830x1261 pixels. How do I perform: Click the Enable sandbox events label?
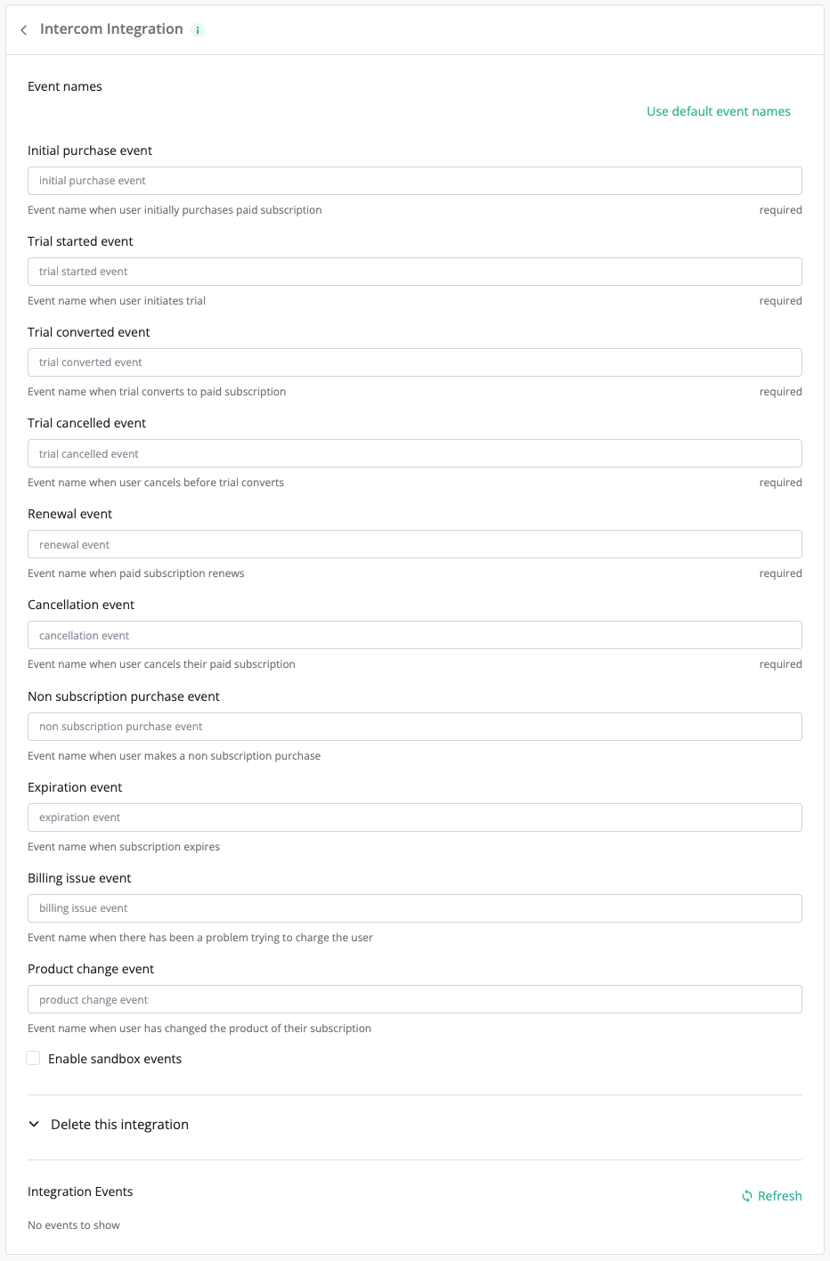115,1059
